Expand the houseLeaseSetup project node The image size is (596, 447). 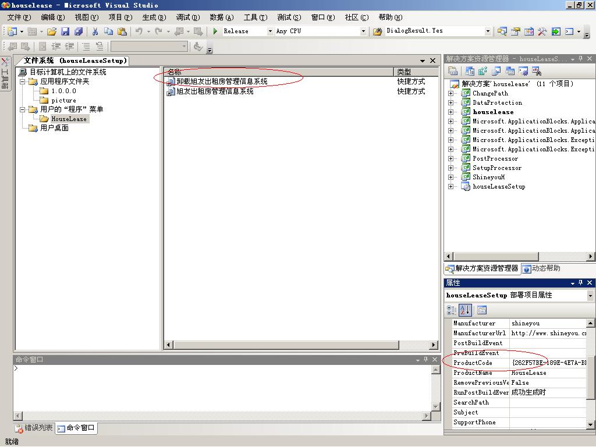450,186
